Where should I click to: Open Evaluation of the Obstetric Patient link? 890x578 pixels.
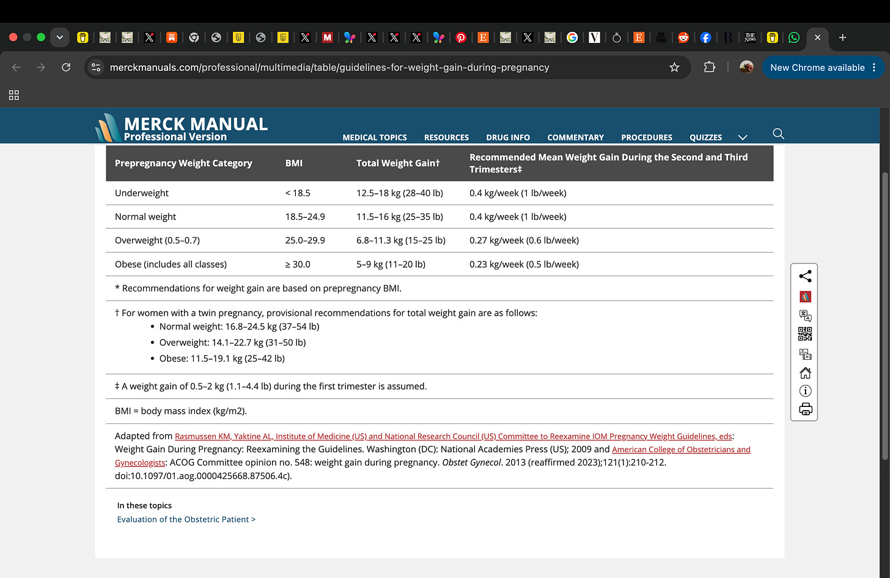click(x=186, y=519)
